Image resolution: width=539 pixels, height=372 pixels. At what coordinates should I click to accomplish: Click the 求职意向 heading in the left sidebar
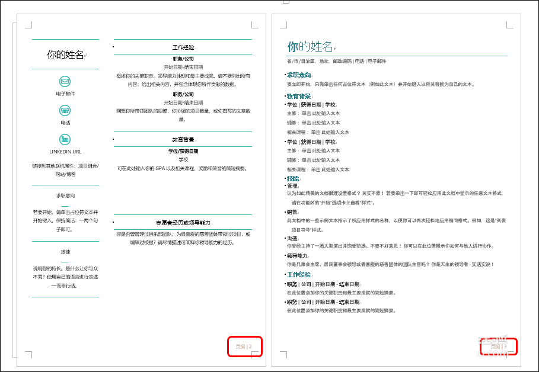click(x=65, y=195)
